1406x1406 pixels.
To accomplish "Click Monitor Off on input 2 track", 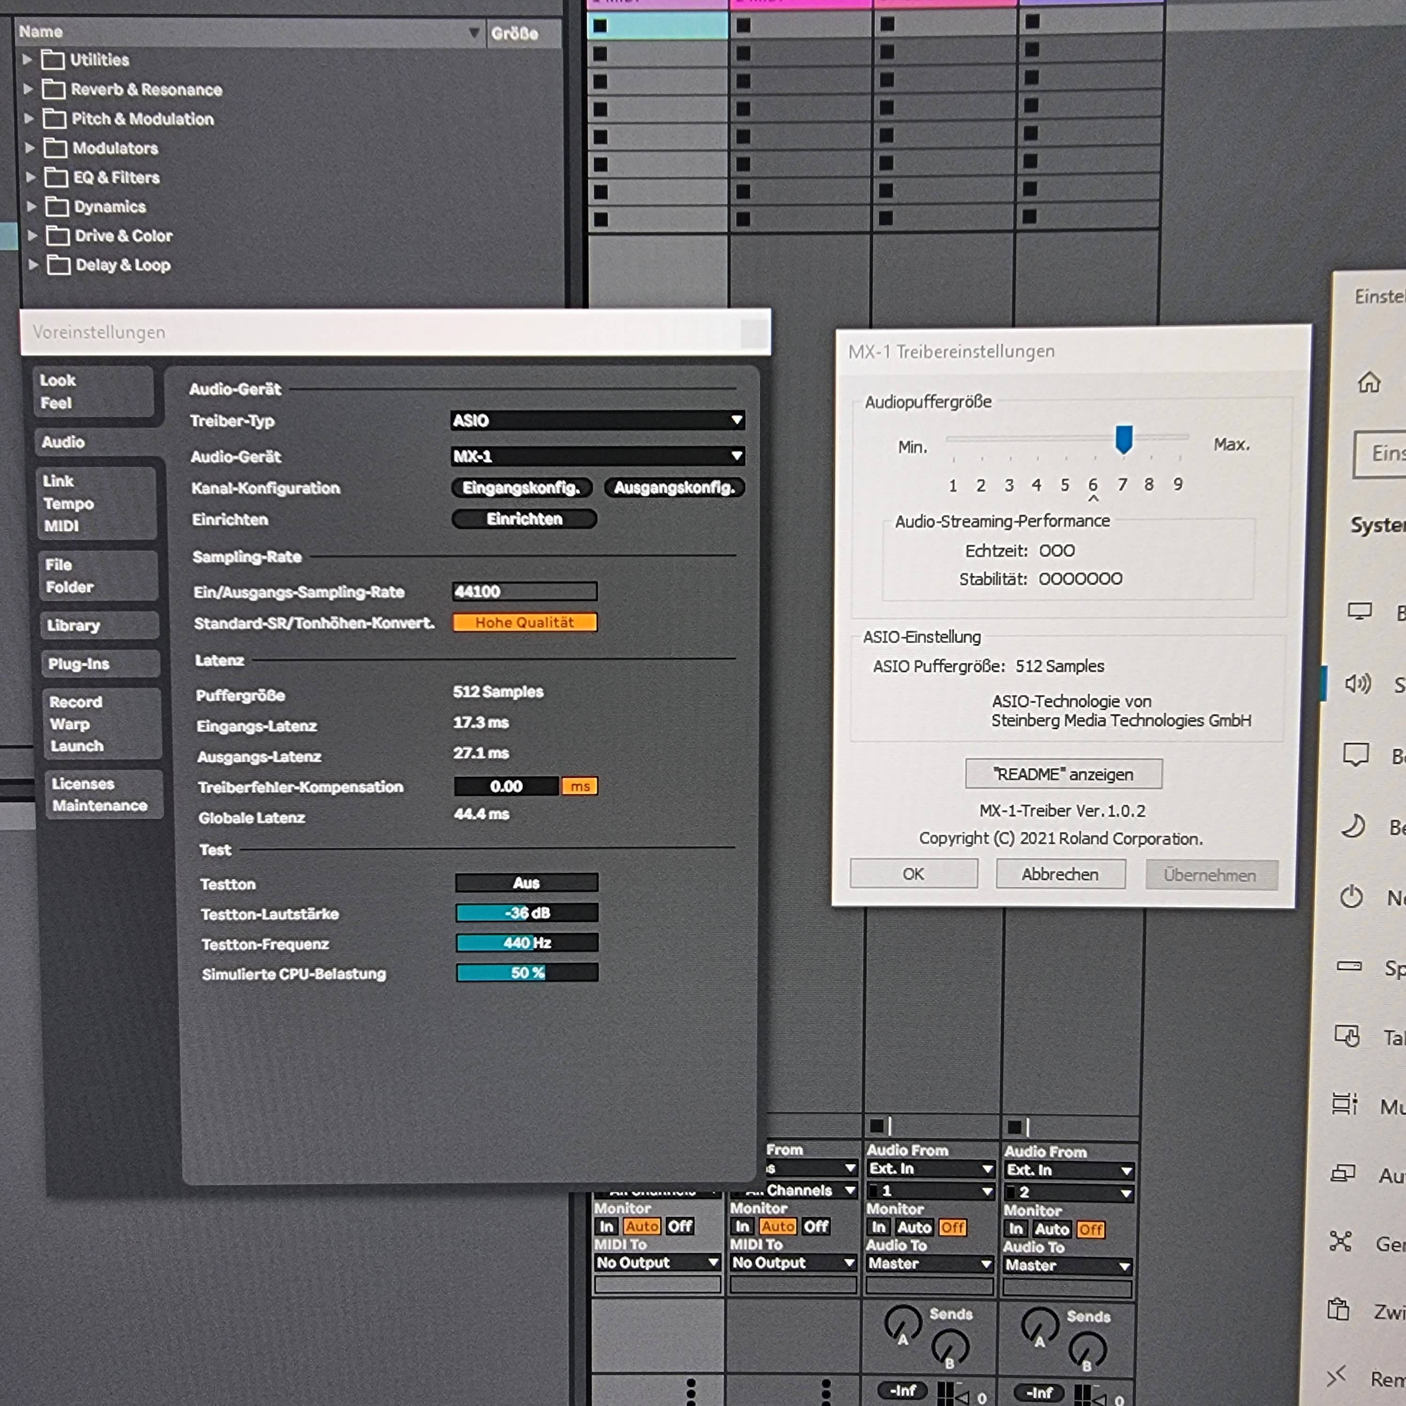I will click(x=1090, y=1230).
